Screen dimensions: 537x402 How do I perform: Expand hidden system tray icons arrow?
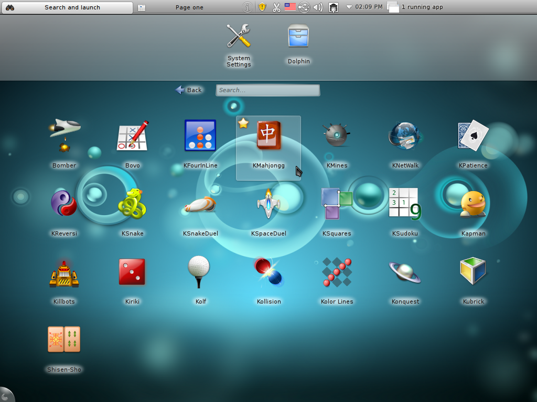coord(349,7)
